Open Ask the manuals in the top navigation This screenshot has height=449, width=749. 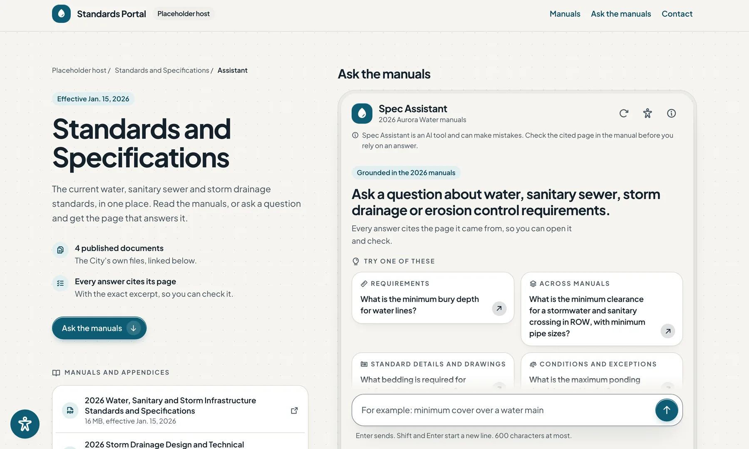(621, 14)
